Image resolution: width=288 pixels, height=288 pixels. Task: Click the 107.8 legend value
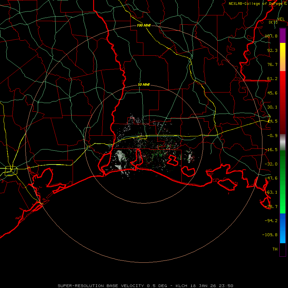271,36
